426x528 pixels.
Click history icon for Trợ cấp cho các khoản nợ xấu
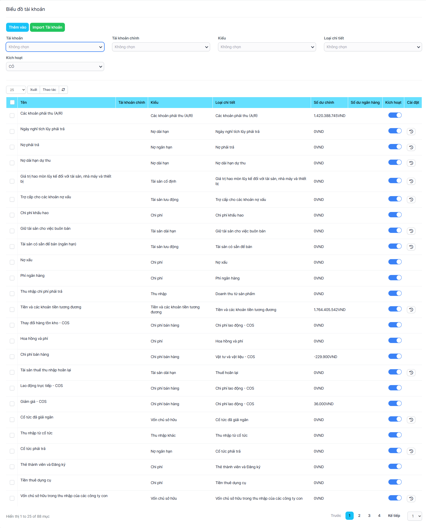(x=411, y=200)
